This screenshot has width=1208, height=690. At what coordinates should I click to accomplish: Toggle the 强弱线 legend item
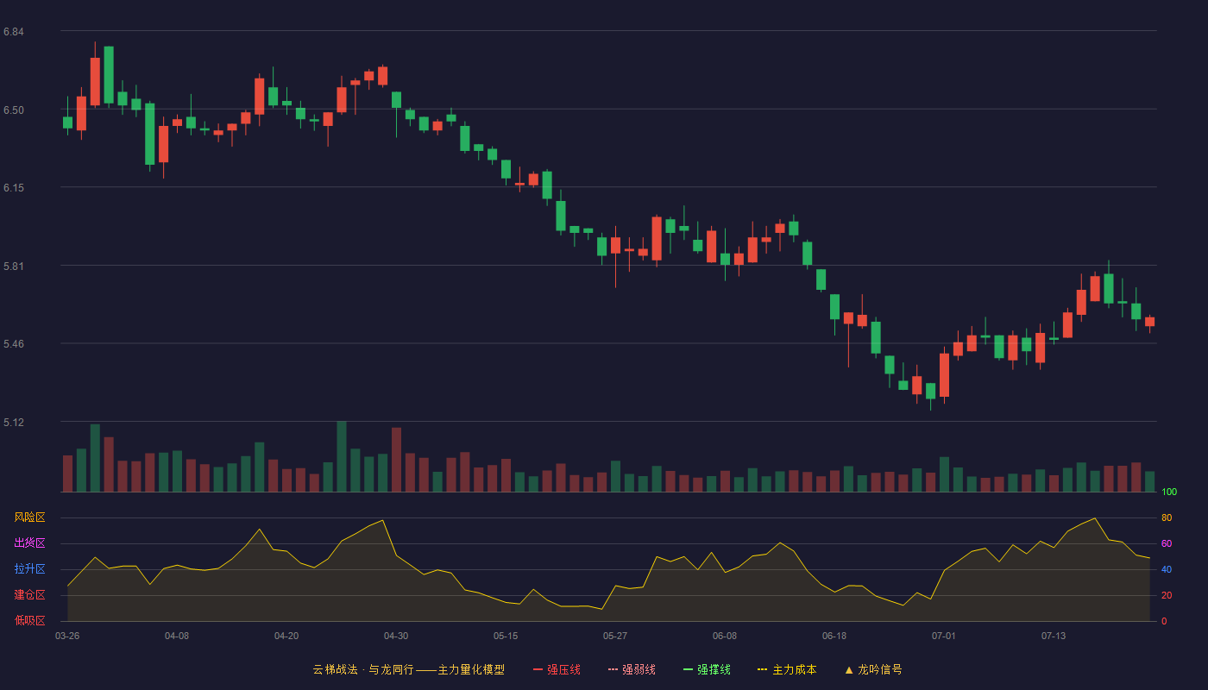pyautogui.click(x=632, y=669)
